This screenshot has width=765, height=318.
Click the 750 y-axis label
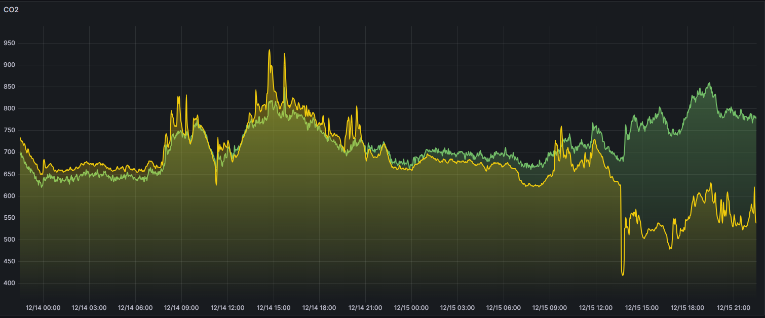[10, 131]
